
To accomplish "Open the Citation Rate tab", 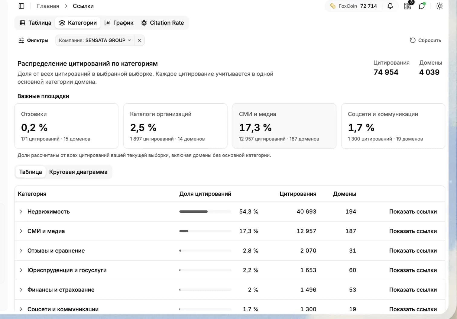I will pyautogui.click(x=163, y=23).
